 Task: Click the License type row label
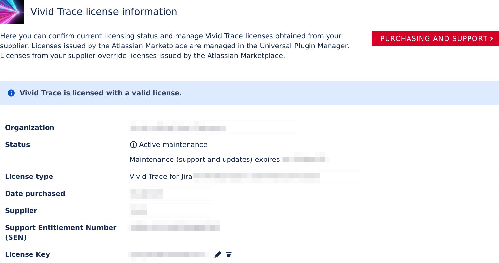(x=29, y=177)
